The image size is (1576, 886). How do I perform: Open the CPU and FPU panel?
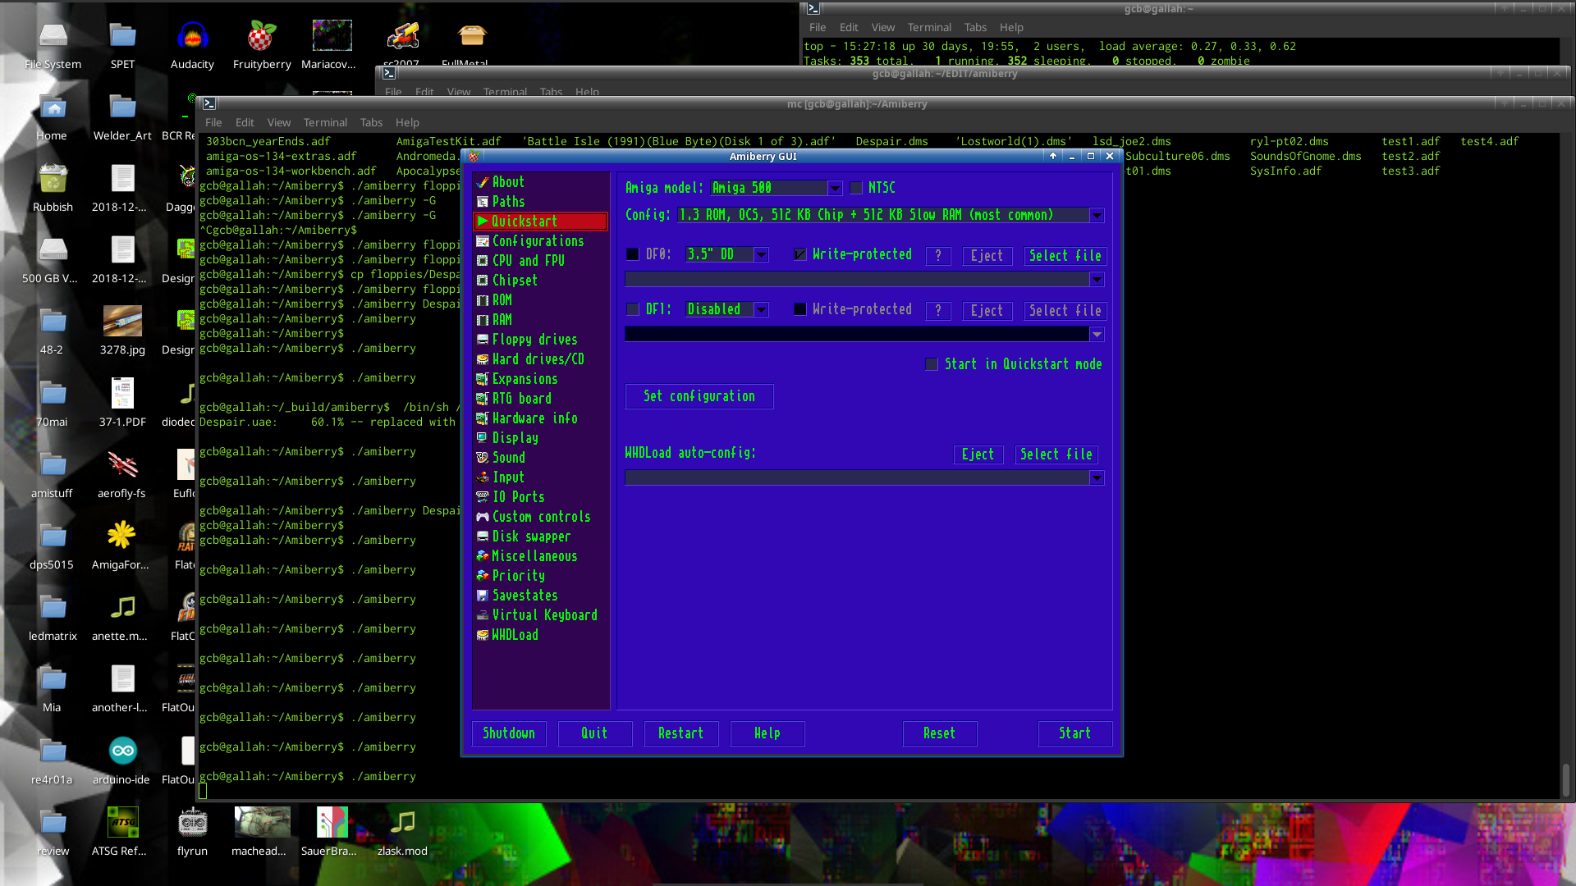click(x=540, y=261)
